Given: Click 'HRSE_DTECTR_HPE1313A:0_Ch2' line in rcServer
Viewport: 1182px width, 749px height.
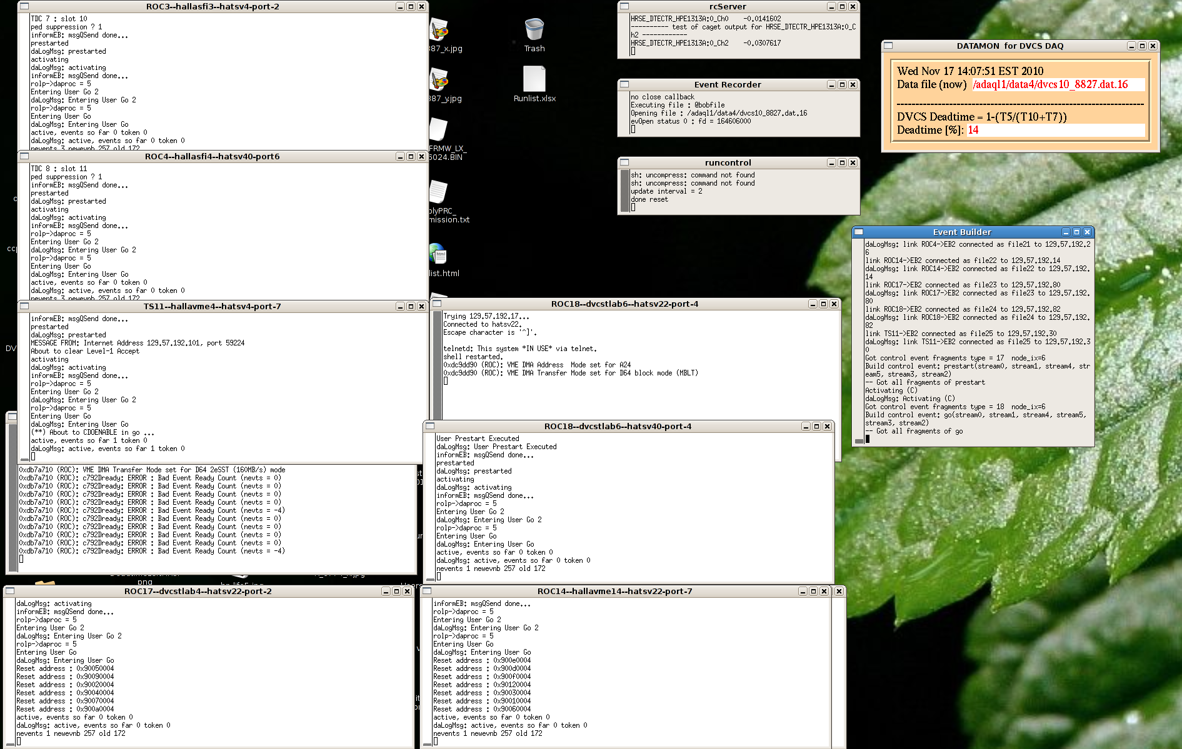Looking at the screenshot, I should [706, 43].
